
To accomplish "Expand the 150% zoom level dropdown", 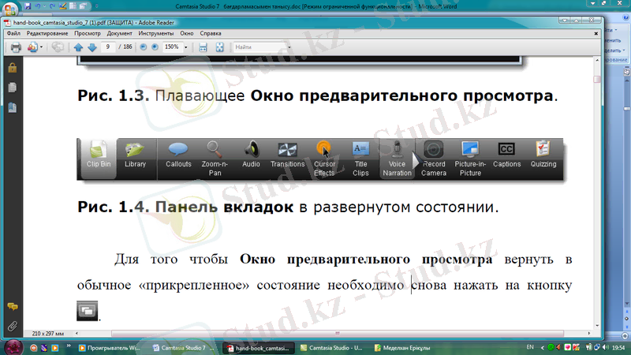I will tap(185, 47).
